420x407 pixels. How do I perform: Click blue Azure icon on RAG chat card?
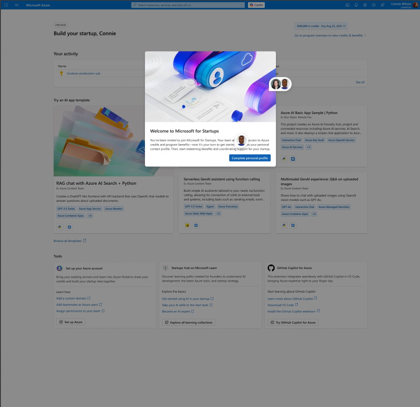[69, 227]
